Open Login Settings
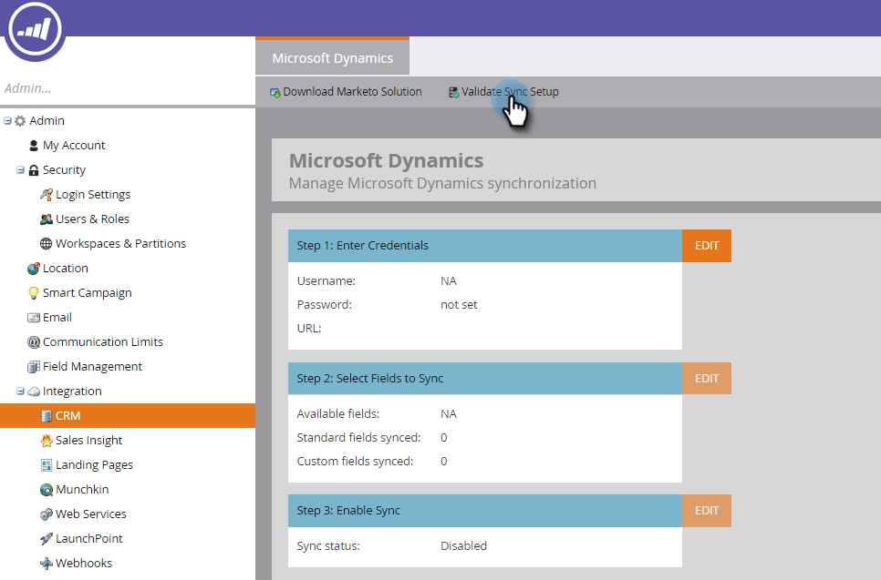Screen dimensions: 881x580 pos(93,195)
